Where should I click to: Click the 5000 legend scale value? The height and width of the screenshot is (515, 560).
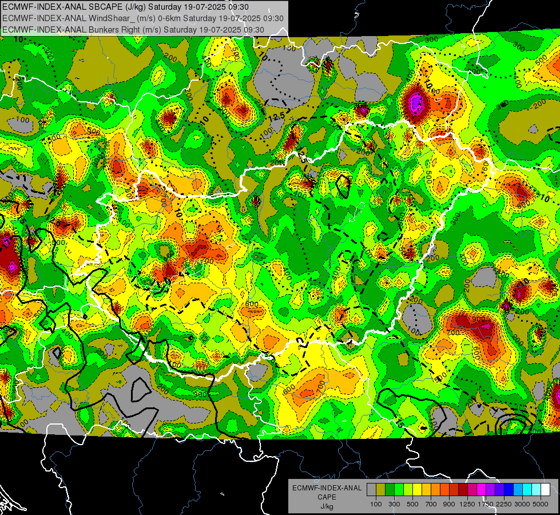[541, 504]
